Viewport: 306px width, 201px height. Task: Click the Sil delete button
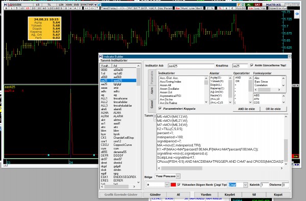pos(253,194)
